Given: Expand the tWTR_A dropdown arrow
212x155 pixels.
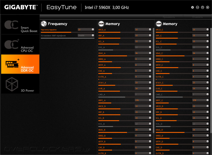Looking at the screenshot, I should tap(150, 77).
